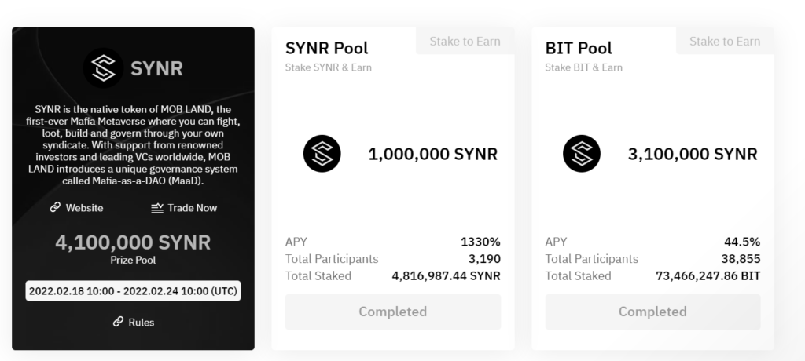Click the chart icon beside Trade Now
Viewport: 805px width, 361px height.
(x=157, y=208)
